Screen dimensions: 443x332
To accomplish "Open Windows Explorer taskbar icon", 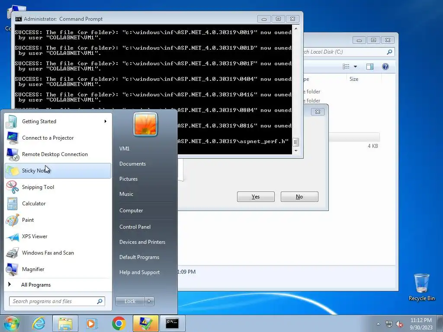I will [x=65, y=323].
